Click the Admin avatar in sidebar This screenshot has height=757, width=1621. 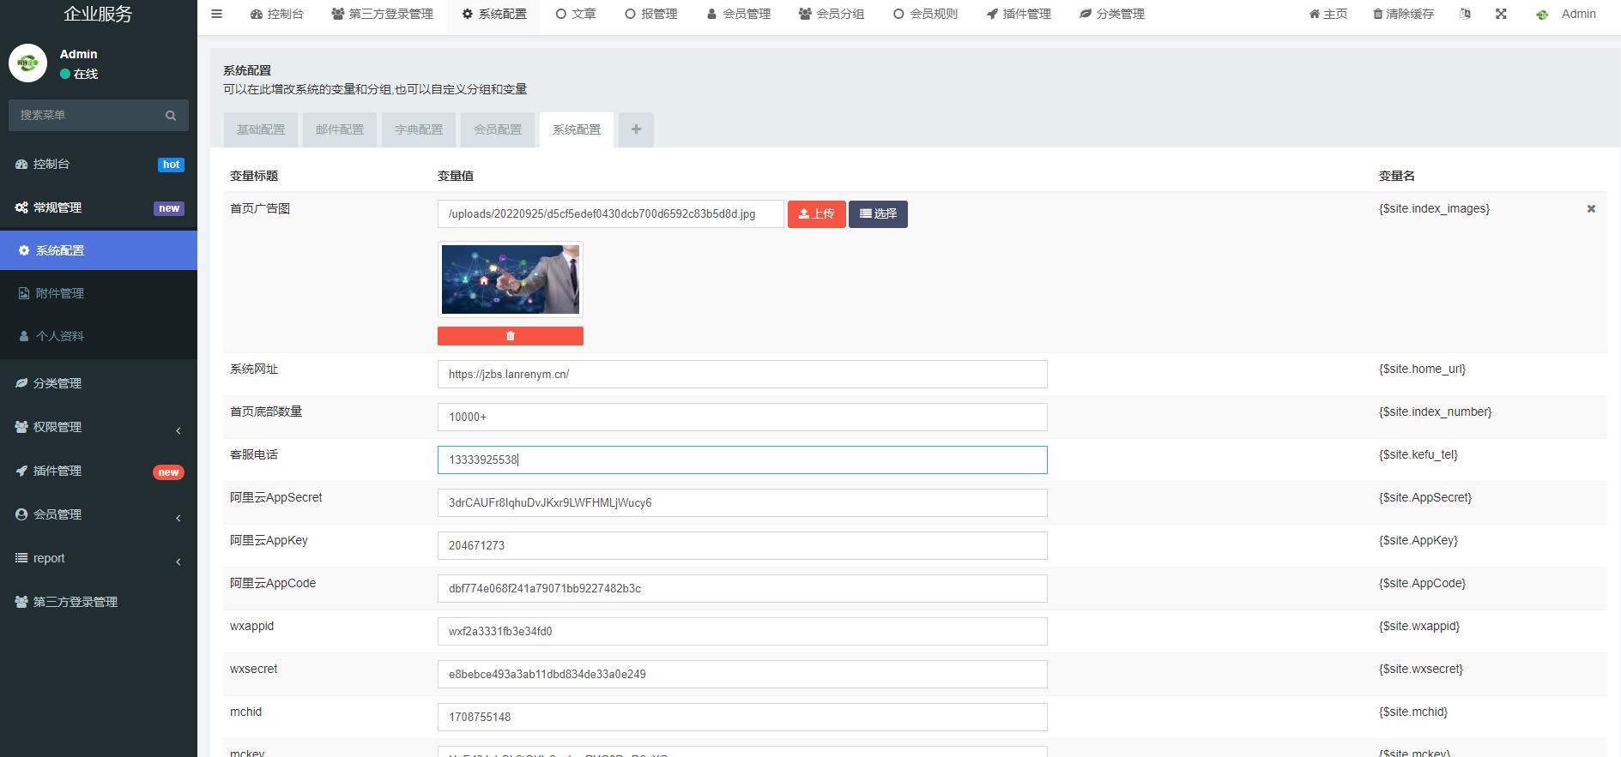(x=27, y=63)
